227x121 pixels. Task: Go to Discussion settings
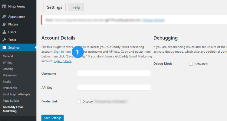pos(10,75)
